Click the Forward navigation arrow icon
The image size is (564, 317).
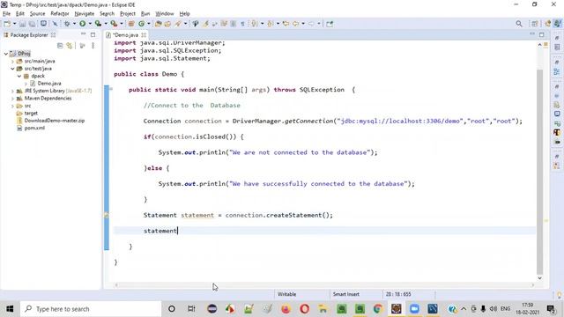(x=311, y=24)
